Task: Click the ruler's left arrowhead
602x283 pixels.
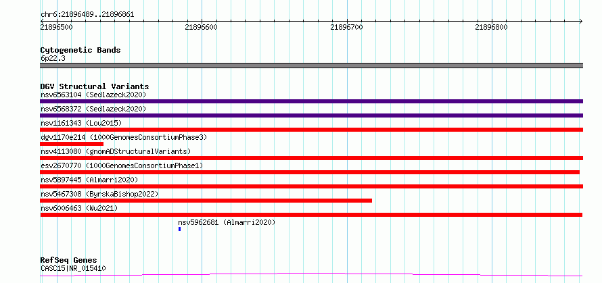Action: click(42, 21)
